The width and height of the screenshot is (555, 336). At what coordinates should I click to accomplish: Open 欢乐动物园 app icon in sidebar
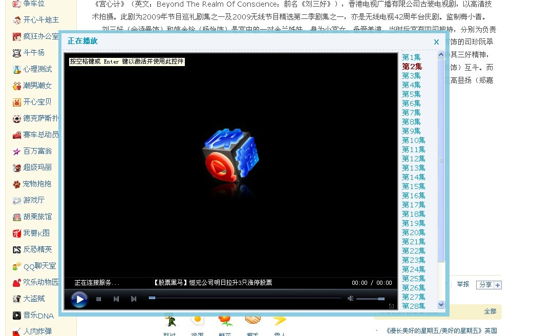(x=16, y=283)
